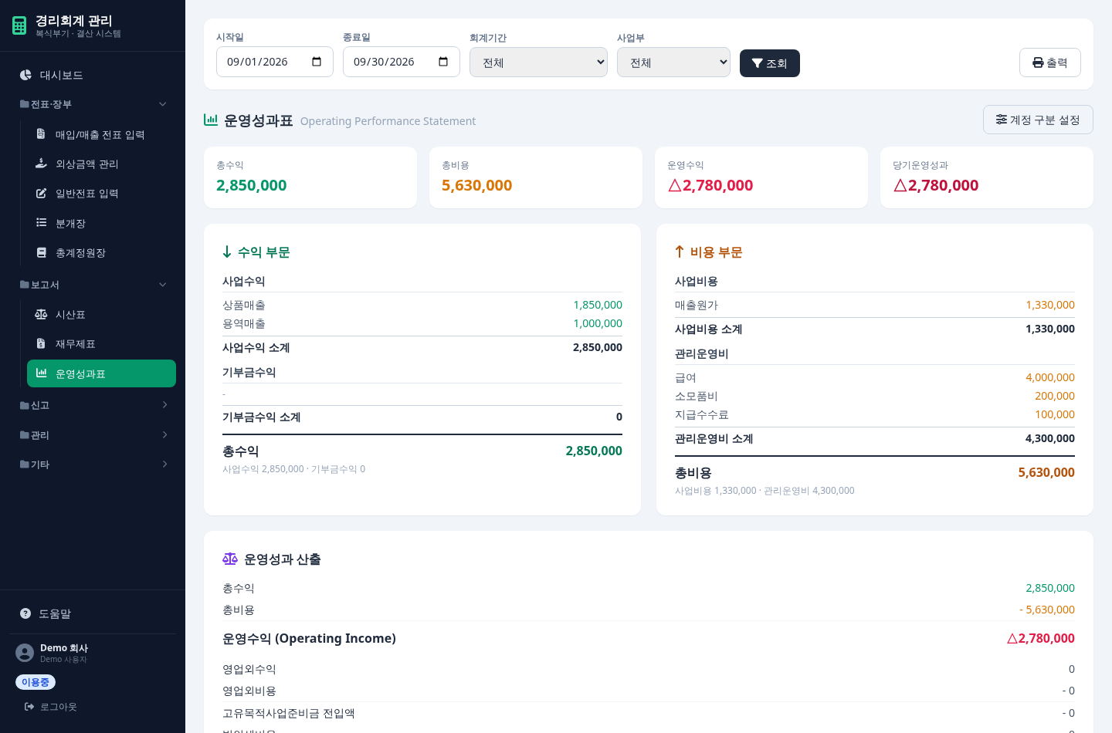Expand the 관리 menu section
Viewport: 1112px width, 733px height.
pyautogui.click(x=93, y=435)
